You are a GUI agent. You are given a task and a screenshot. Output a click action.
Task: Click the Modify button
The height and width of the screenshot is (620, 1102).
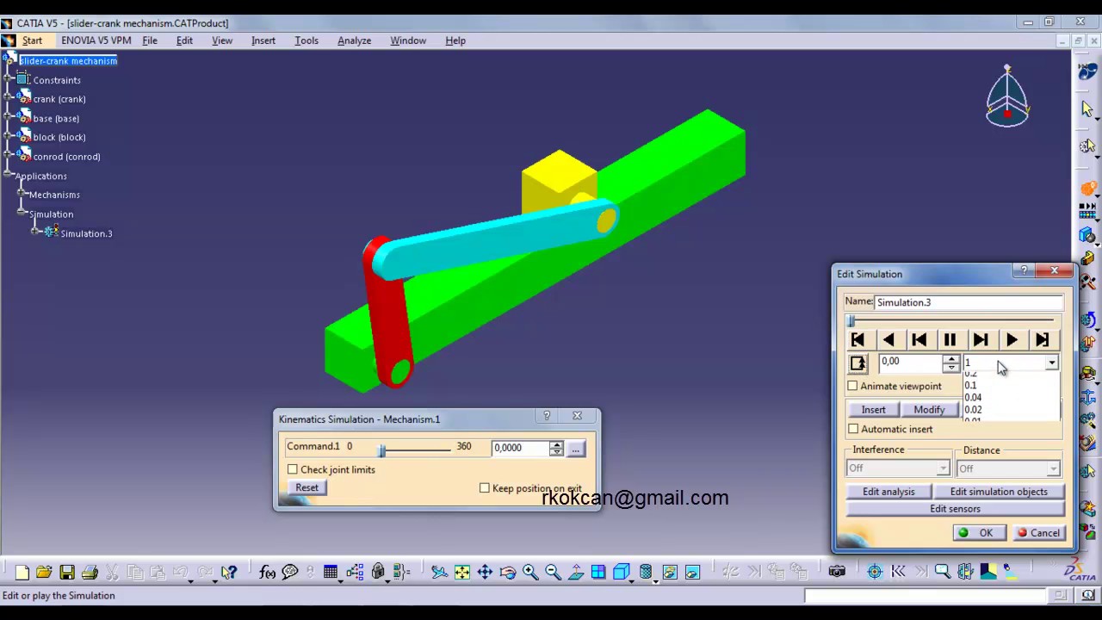coord(929,410)
